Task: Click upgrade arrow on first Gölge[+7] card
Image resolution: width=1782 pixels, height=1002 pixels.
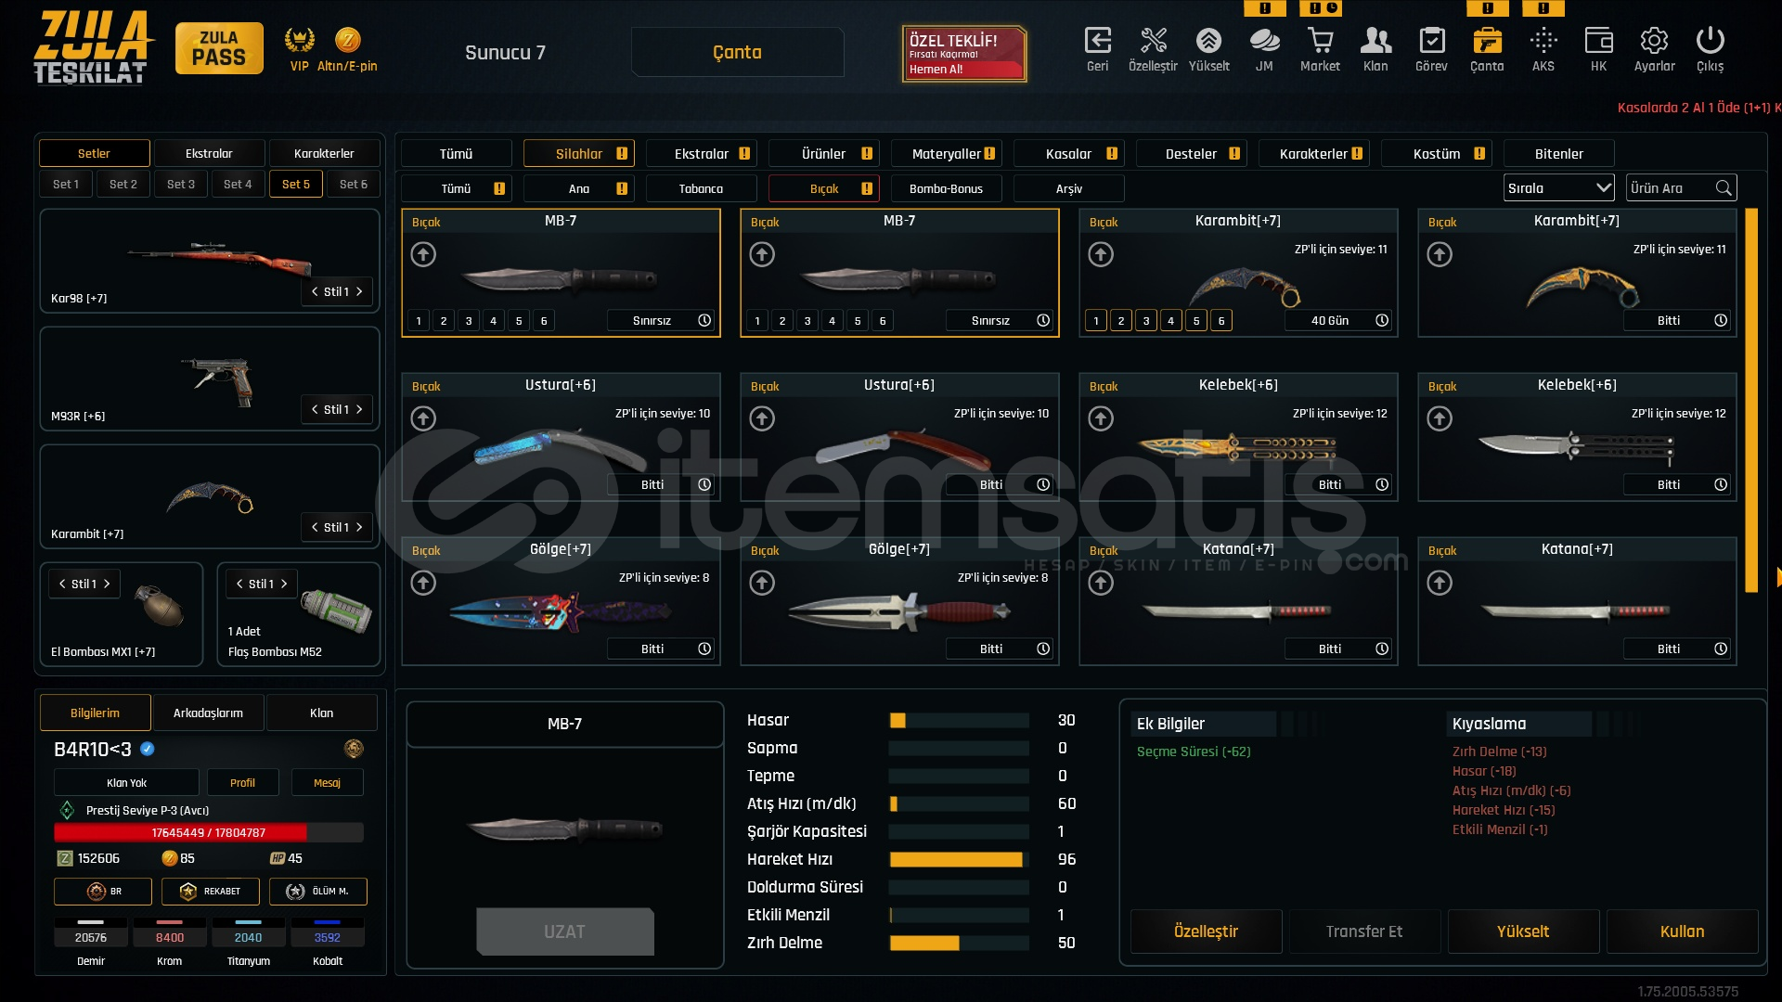Action: coord(423,583)
